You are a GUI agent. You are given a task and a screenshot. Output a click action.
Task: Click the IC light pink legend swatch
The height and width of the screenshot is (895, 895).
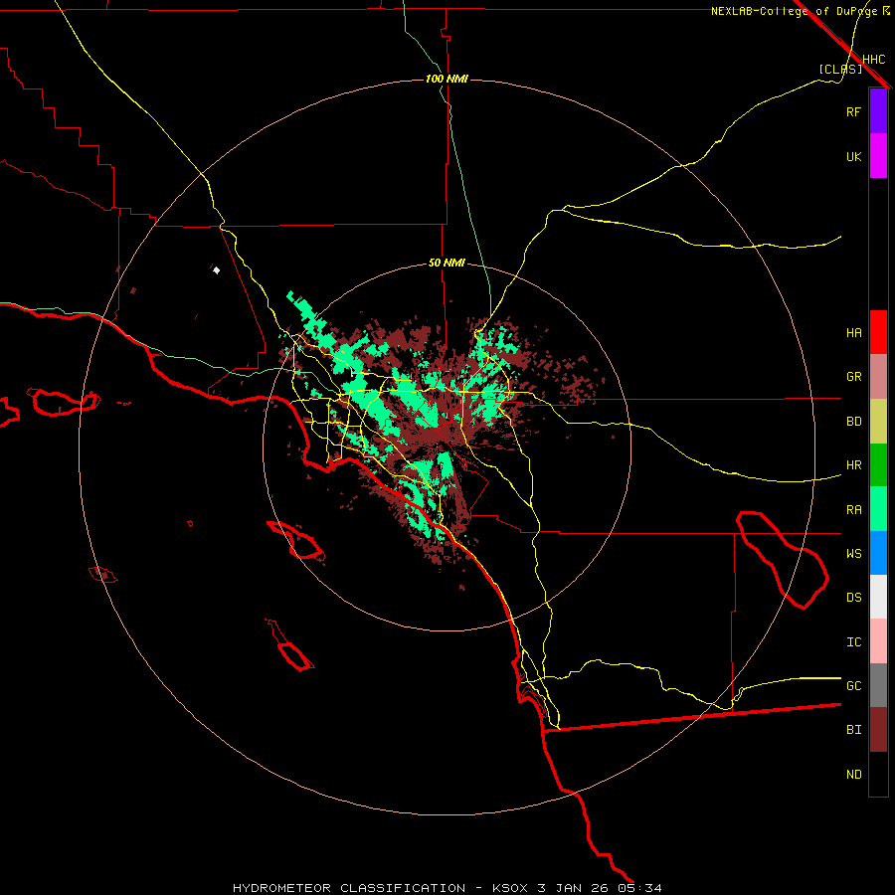878,641
